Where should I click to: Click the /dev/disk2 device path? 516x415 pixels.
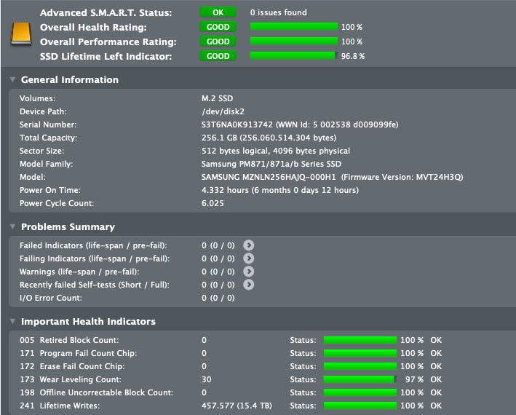pyautogui.click(x=224, y=111)
